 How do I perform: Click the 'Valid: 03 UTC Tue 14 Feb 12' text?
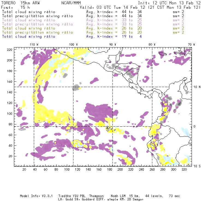tap(112, 7)
